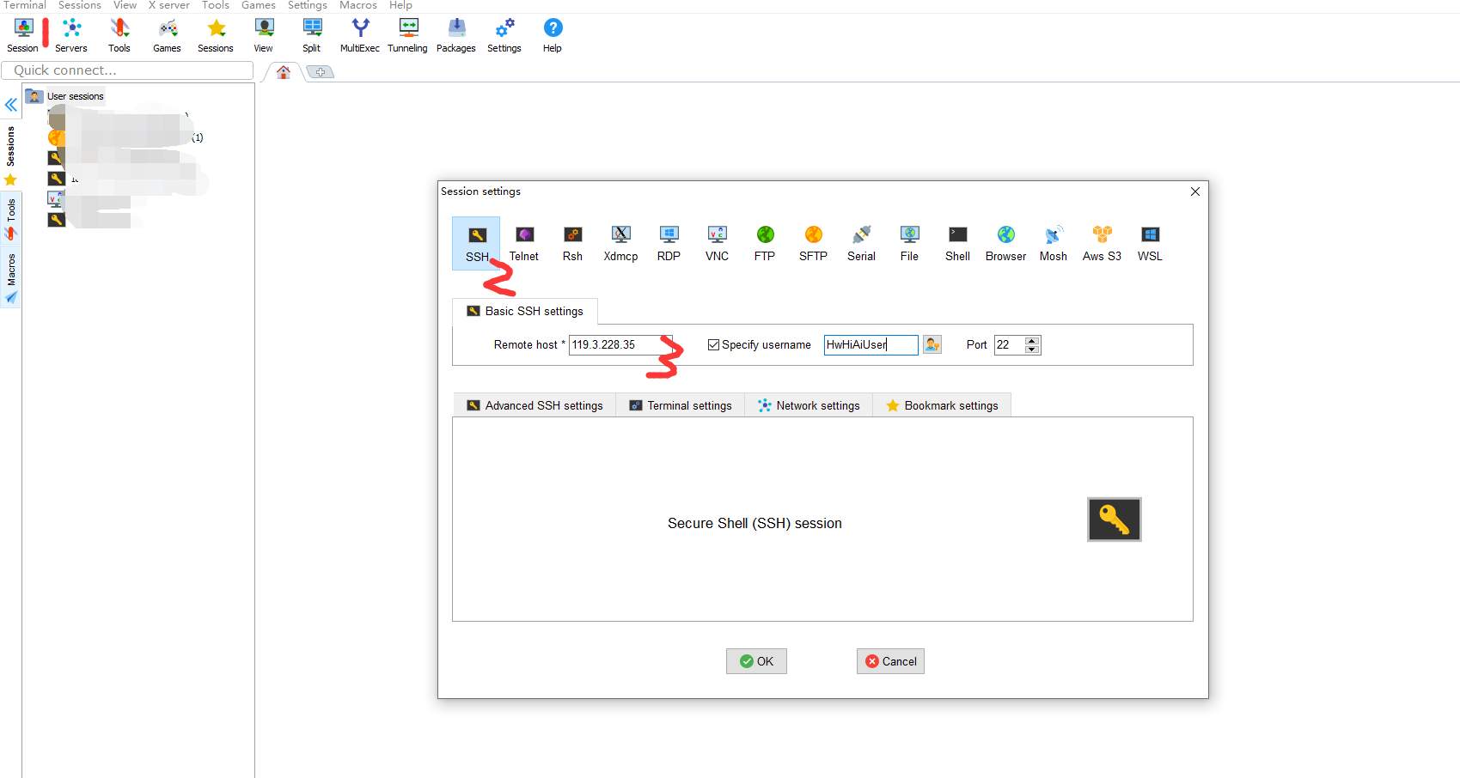Close the Session settings dialog
Screen dimensions: 1460x778
(1194, 191)
